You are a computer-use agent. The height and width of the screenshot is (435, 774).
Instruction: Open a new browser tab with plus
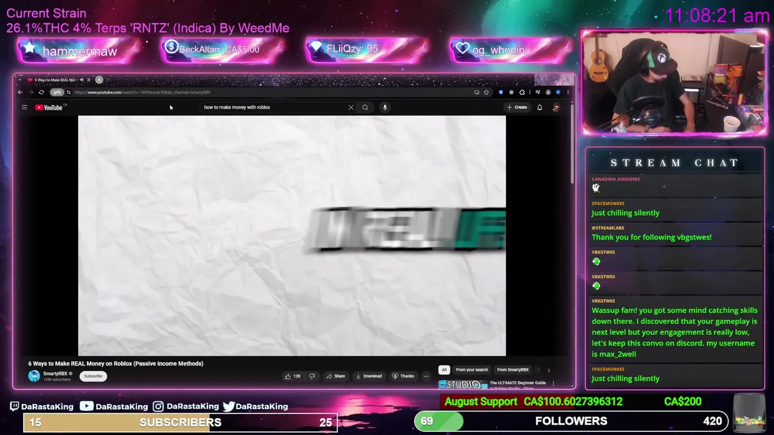click(x=99, y=80)
